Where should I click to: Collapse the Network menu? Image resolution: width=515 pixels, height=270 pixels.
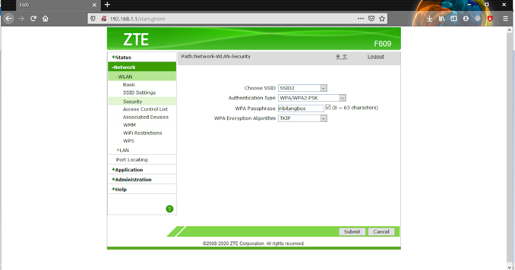(x=124, y=67)
